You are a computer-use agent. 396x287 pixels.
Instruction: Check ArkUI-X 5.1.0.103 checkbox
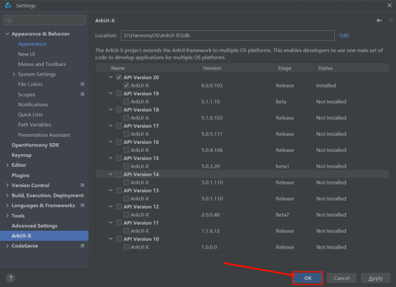pos(126,118)
